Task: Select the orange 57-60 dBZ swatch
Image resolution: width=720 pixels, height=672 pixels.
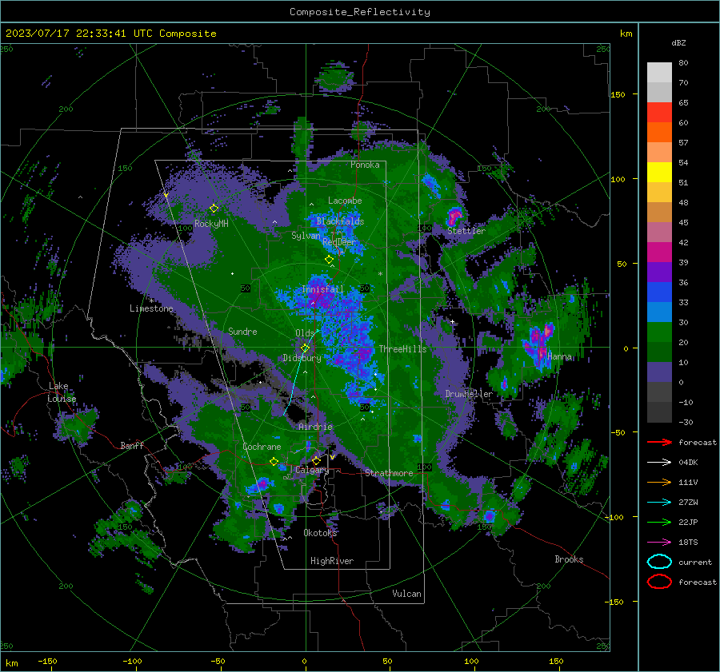Action: [659, 133]
